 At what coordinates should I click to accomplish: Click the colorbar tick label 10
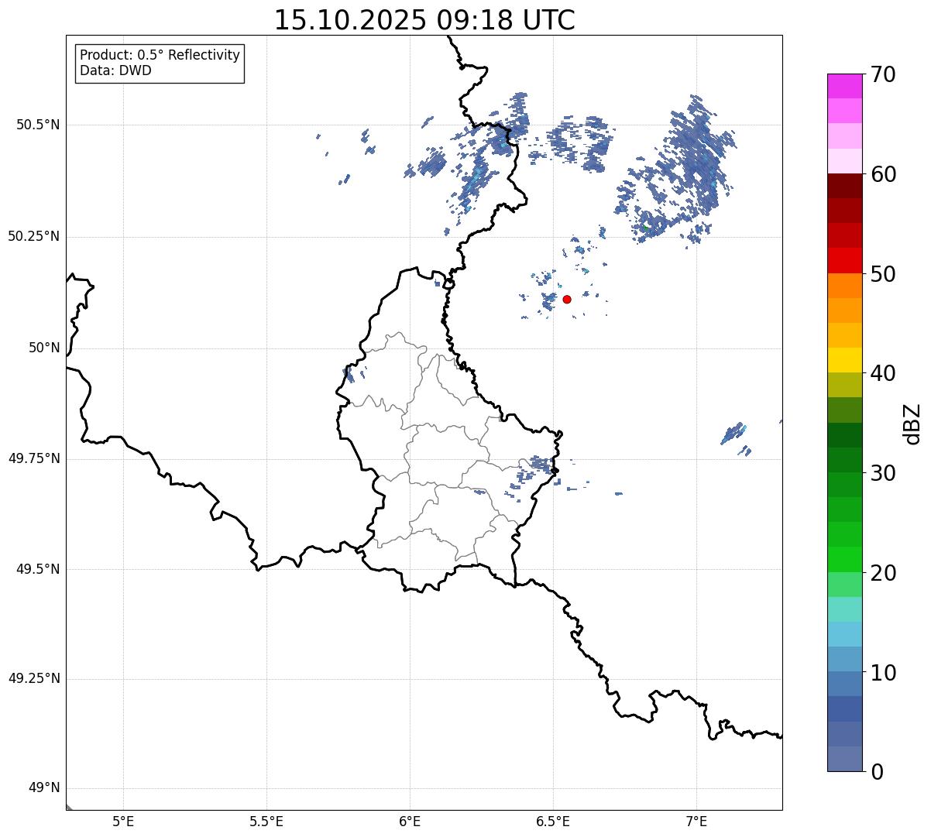pos(883,672)
